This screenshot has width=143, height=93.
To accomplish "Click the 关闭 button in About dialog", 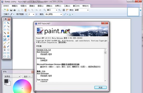I will 101,88.
